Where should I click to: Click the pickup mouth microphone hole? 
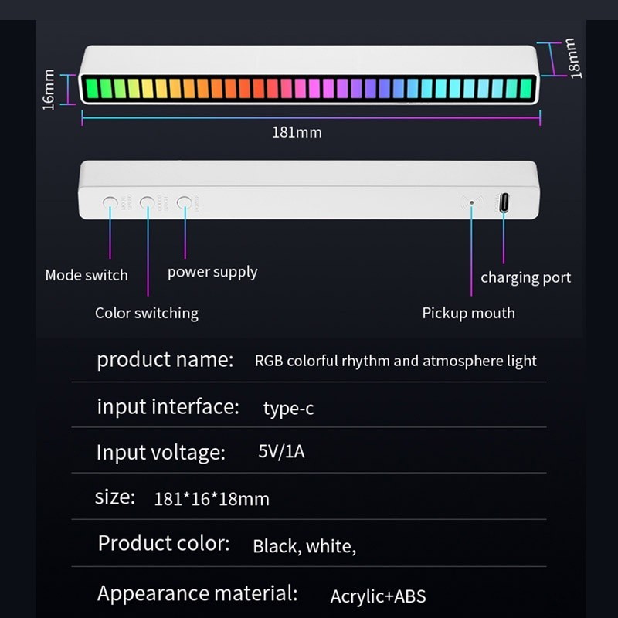click(471, 202)
